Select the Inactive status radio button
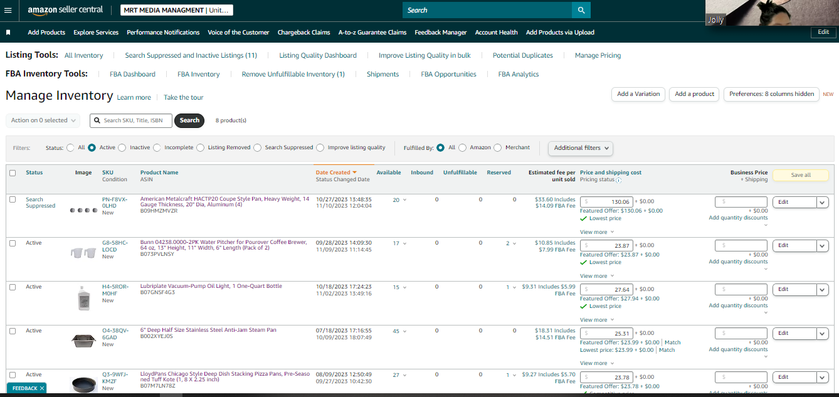The height and width of the screenshot is (397, 839). pos(122,148)
